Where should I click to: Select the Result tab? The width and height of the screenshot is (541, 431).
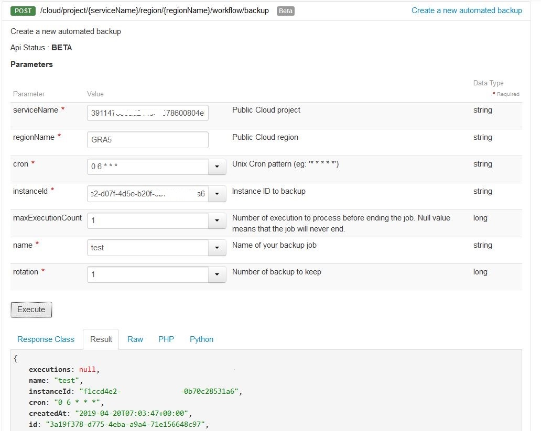click(101, 339)
